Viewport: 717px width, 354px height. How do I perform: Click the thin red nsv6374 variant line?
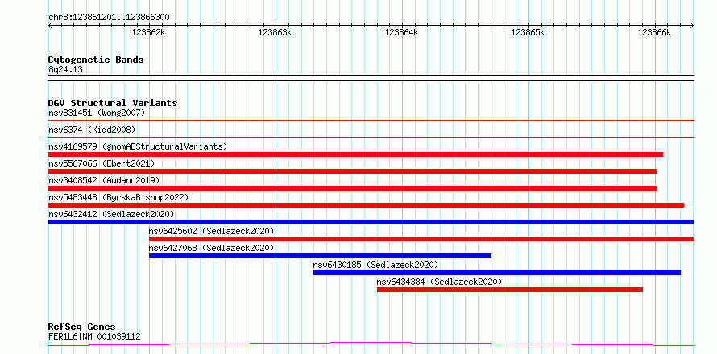[x=371, y=137]
